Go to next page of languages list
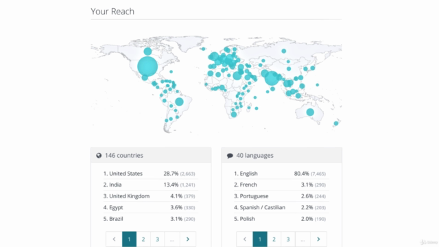 pos(318,239)
